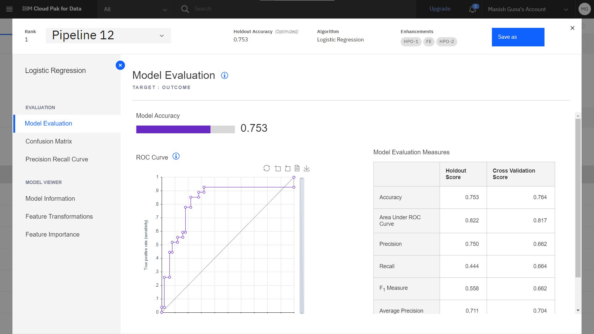Undo zoom on ROC chart
Image resolution: width=594 pixels, height=334 pixels.
point(288,168)
